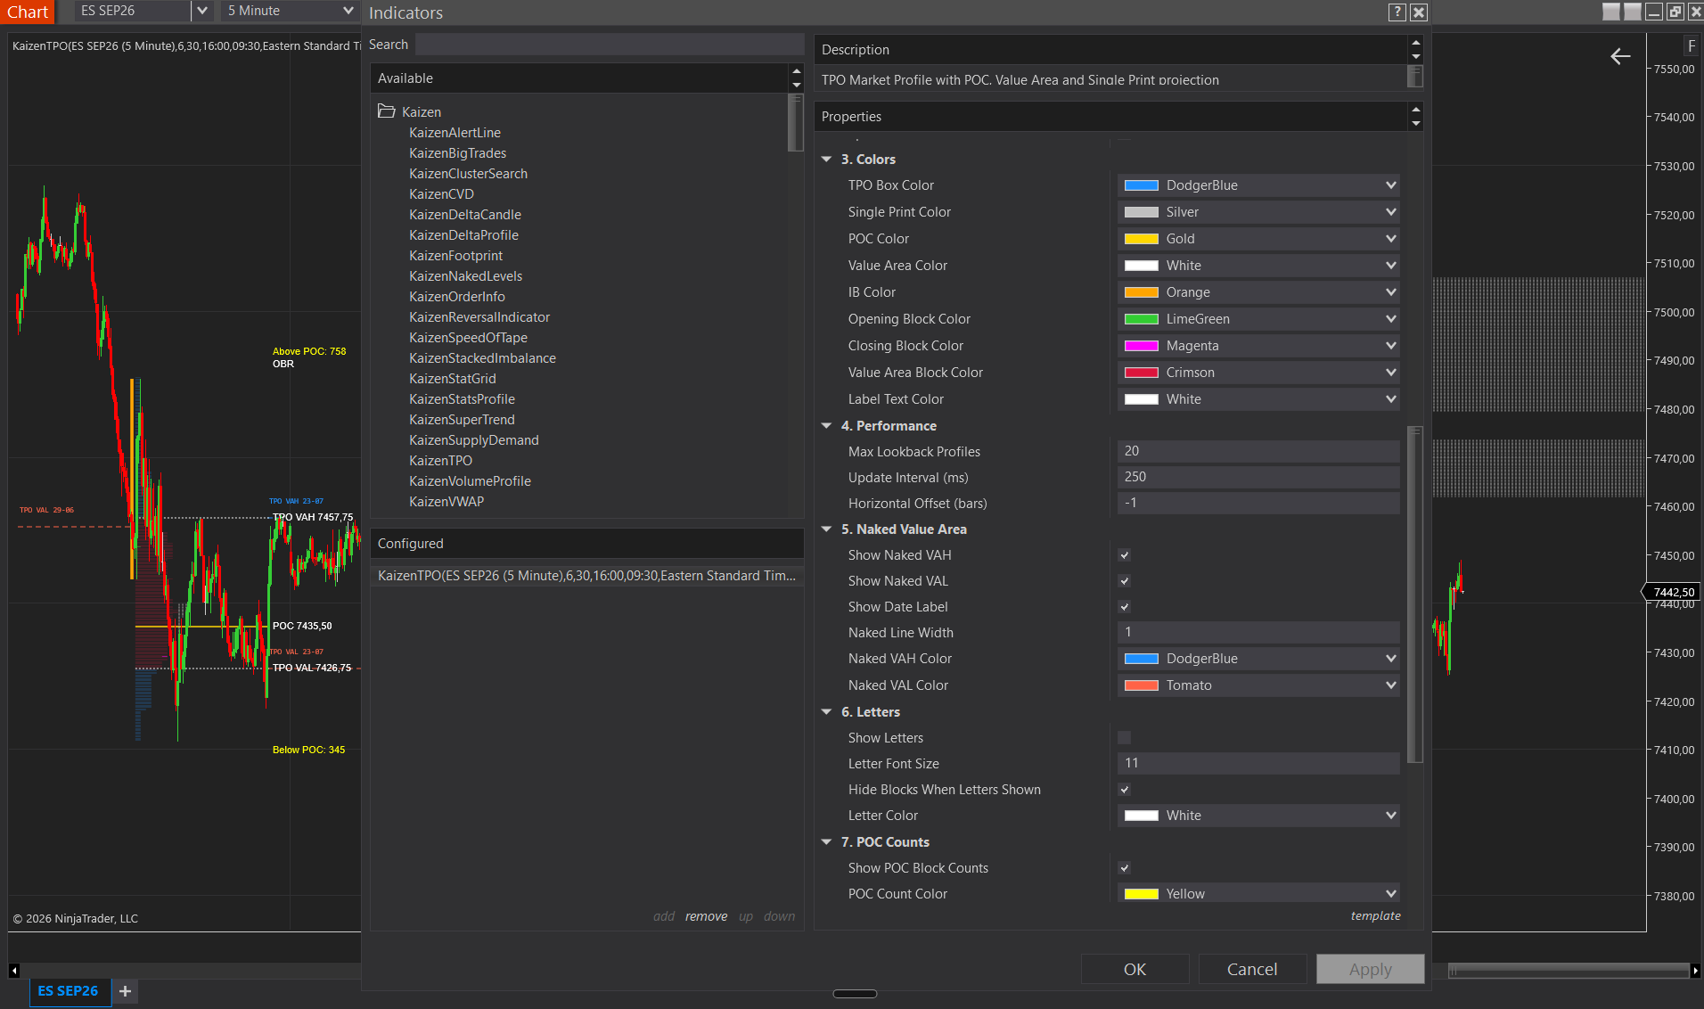Collapse the 5. Naked Value Area section

click(826, 529)
